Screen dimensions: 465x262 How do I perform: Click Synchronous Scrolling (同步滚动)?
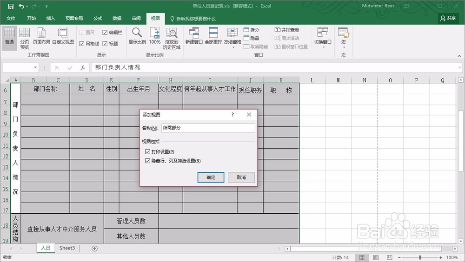[287, 38]
